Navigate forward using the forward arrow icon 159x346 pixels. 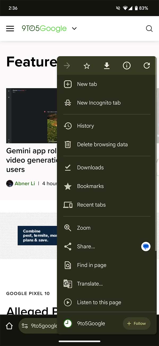[x=67, y=66]
